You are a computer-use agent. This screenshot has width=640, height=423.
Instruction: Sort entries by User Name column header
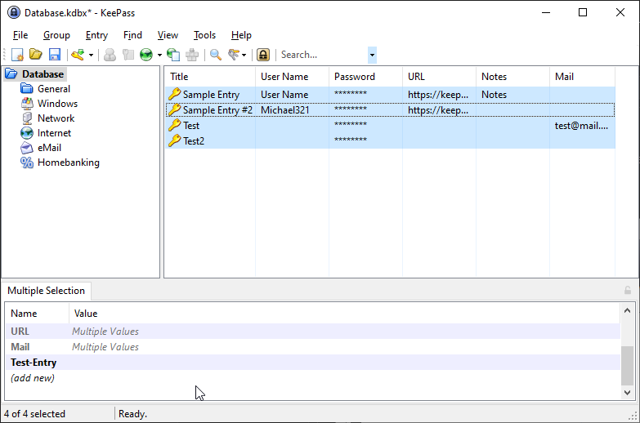(293, 77)
